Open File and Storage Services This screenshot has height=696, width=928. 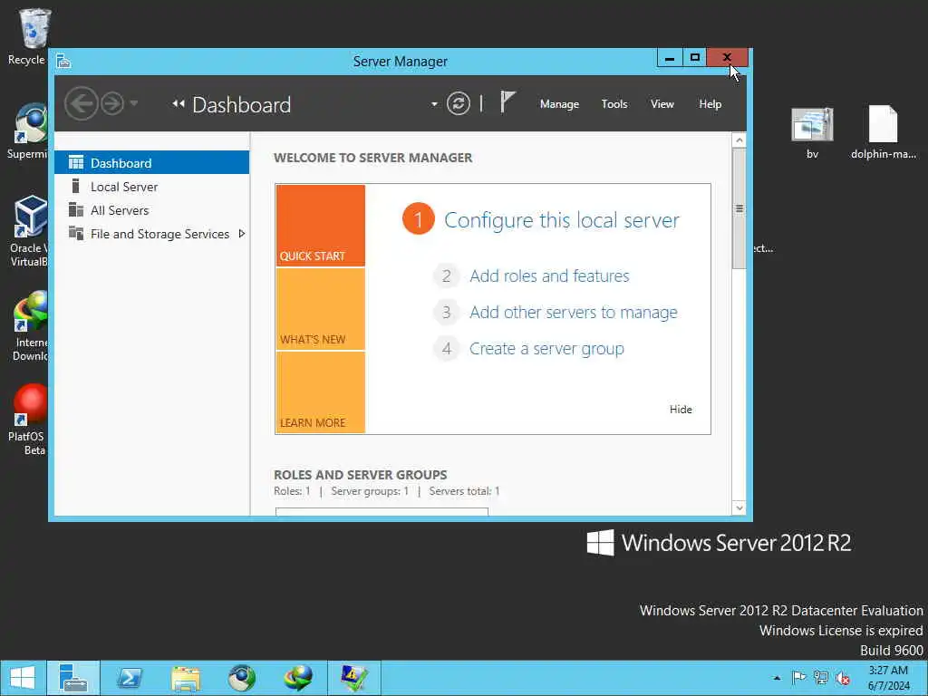pos(151,234)
